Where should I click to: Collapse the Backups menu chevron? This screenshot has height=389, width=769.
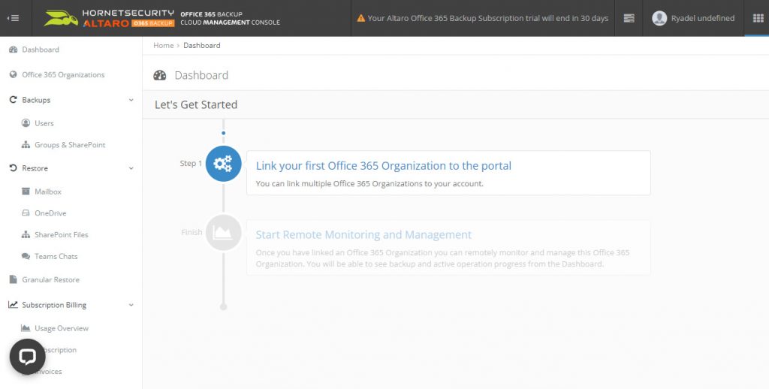tap(131, 100)
